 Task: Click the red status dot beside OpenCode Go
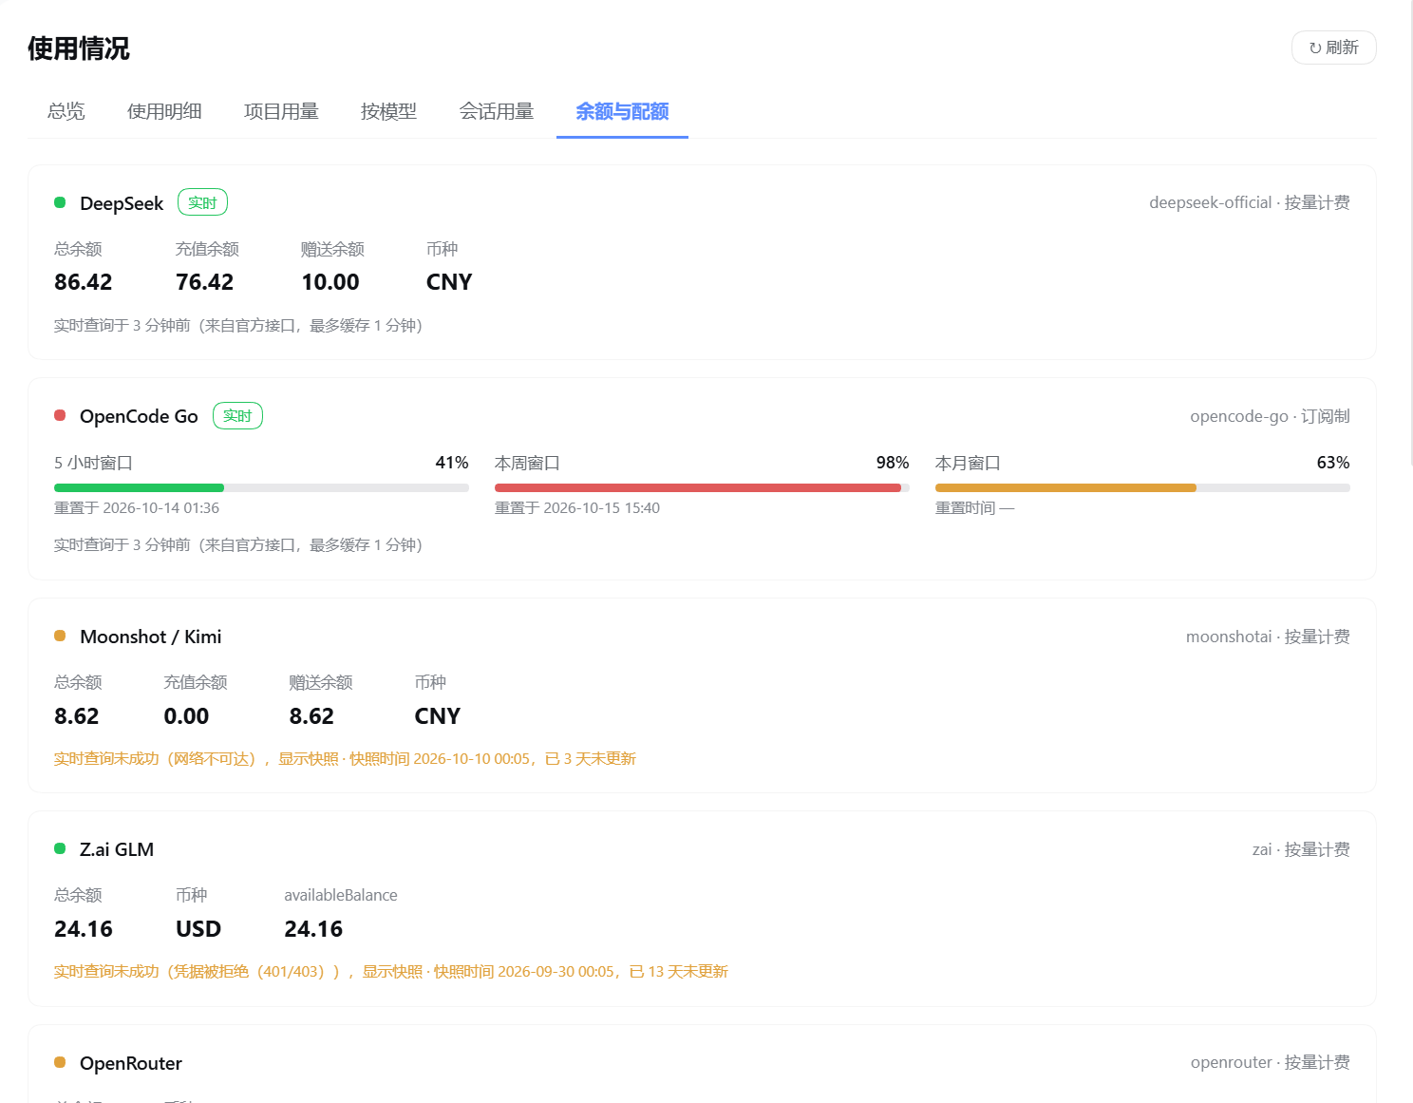click(x=60, y=415)
